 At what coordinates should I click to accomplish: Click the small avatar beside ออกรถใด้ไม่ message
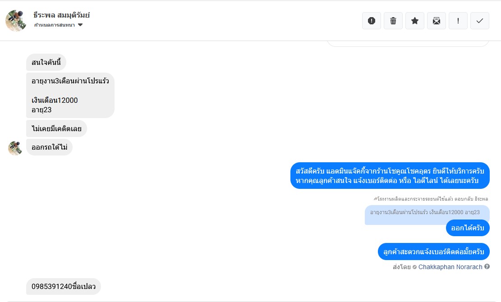click(x=15, y=147)
